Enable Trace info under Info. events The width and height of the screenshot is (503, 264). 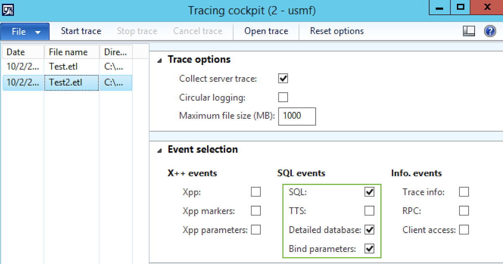(x=464, y=192)
